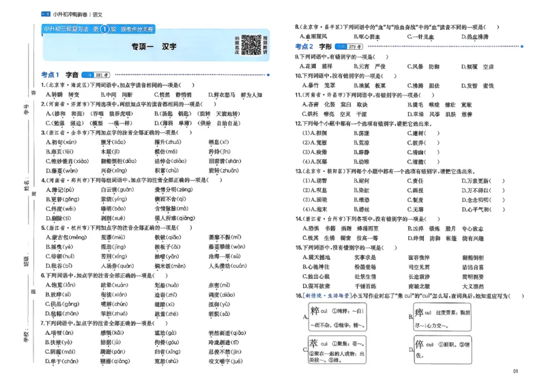The width and height of the screenshot is (546, 386).
Task: Click question 8 option "D.热血沸腾"
Action: (x=475, y=37)
